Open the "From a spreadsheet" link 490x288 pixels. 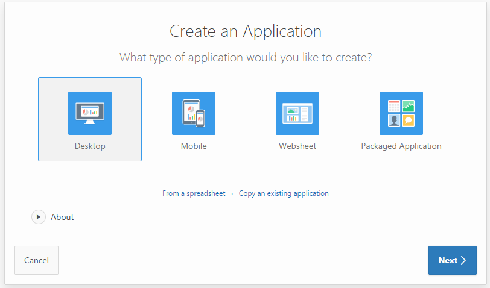click(x=194, y=193)
